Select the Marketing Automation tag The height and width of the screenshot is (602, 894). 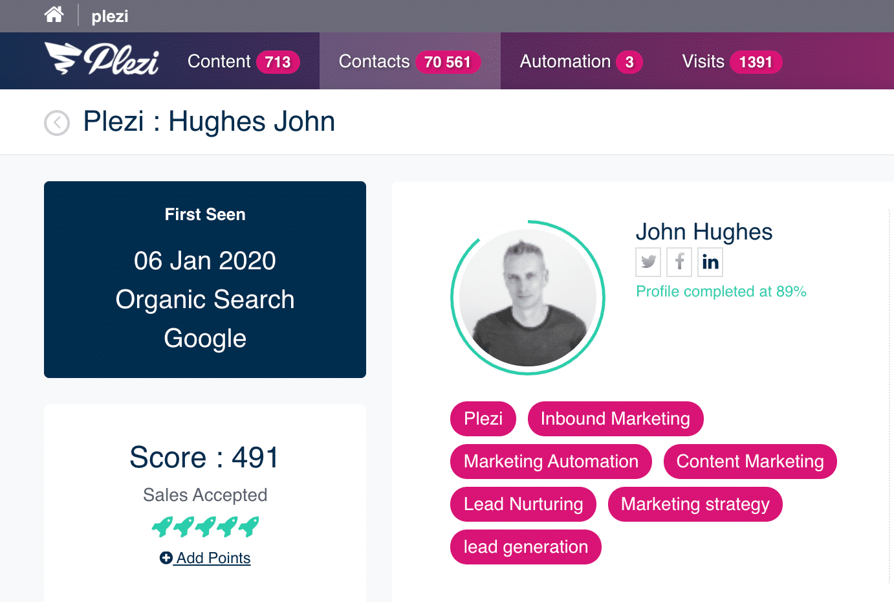[x=551, y=462]
